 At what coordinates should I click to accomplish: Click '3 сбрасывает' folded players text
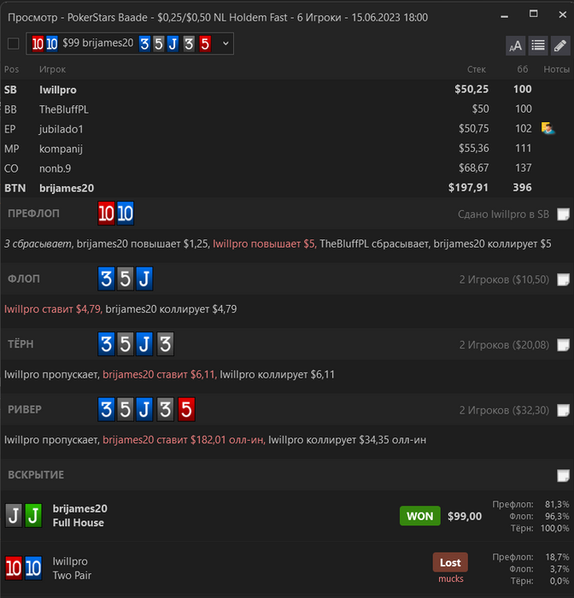[38, 243]
